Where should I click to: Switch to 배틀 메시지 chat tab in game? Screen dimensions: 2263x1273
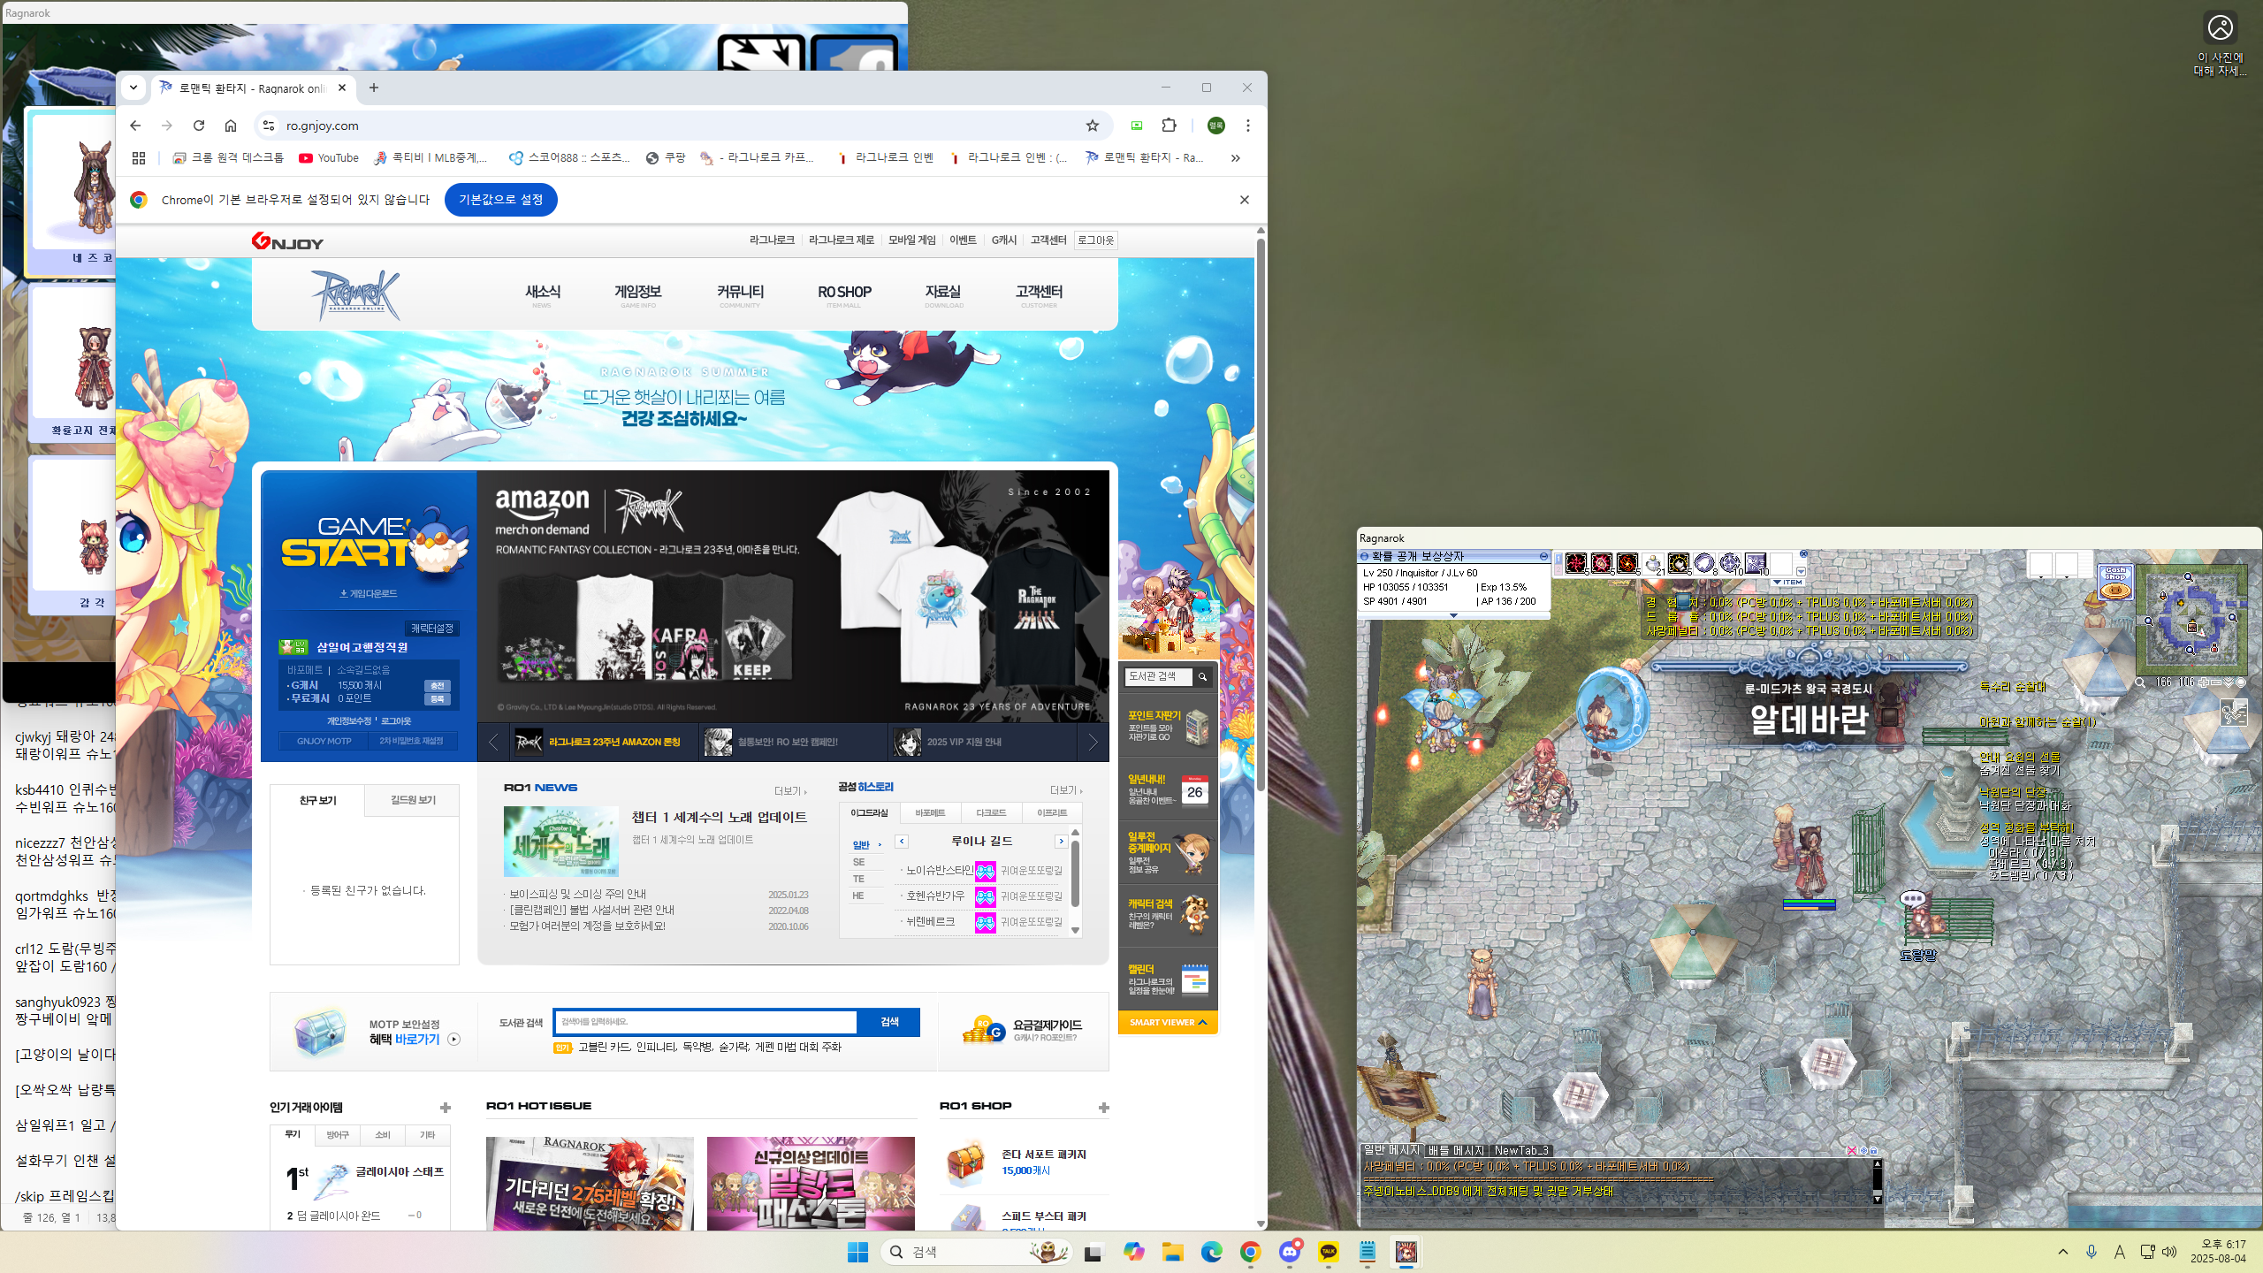pos(1456,1150)
